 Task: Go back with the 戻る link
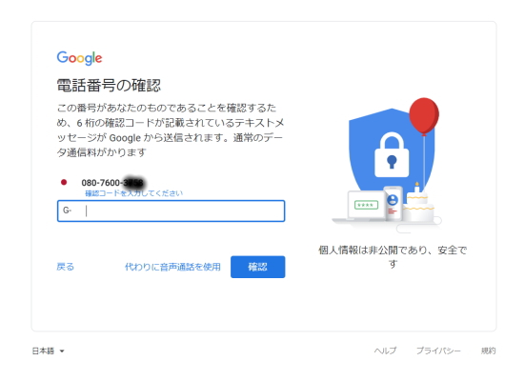[x=66, y=267]
